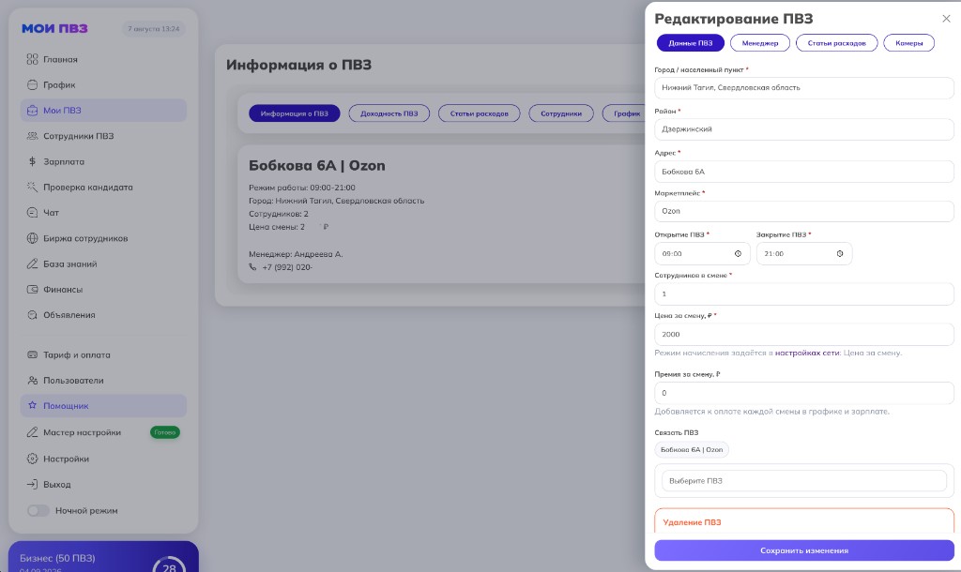
Task: Click the Биржа сотрудников globe icon
Action: [33, 238]
